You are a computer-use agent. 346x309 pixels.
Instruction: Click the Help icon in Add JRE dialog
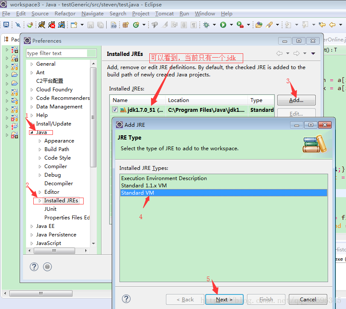tap(126, 299)
